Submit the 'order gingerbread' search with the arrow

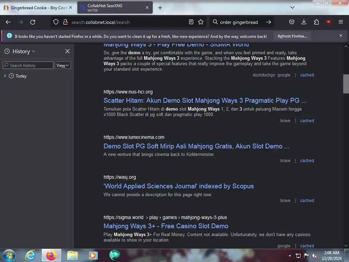[269, 22]
